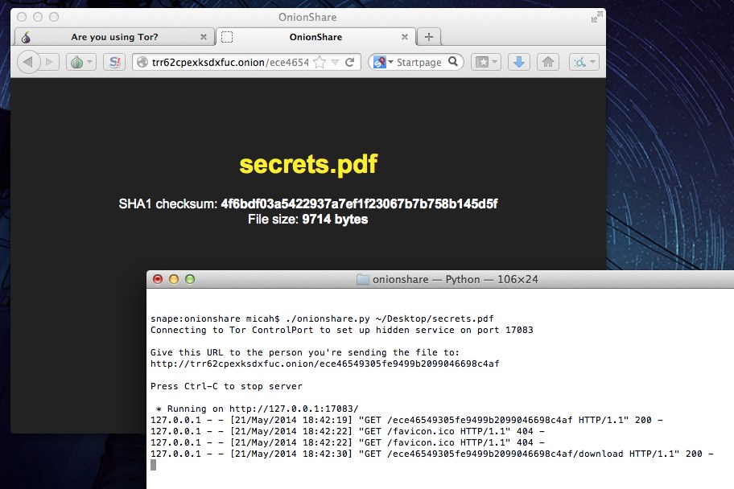This screenshot has width=734, height=489.
Task: Open the HTTPS Everywhere toolbar dropdown
Action: (584, 62)
